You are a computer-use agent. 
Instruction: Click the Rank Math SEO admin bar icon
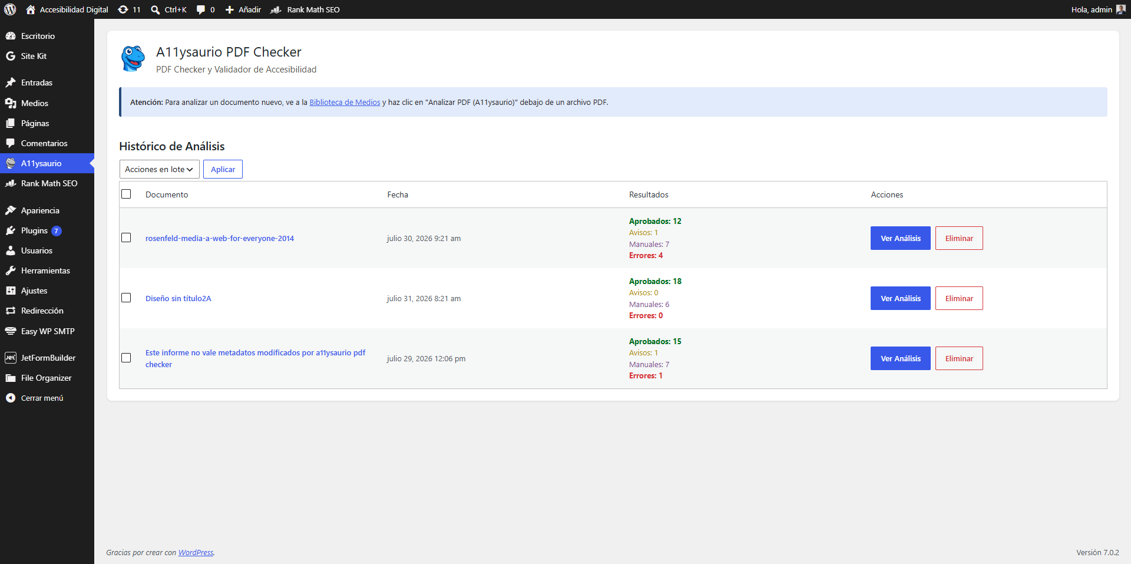tap(276, 9)
